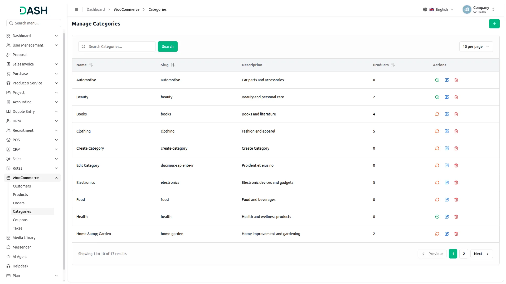This screenshot has height=284, width=506.
Task: Go to page 2 of results
Action: (x=464, y=254)
